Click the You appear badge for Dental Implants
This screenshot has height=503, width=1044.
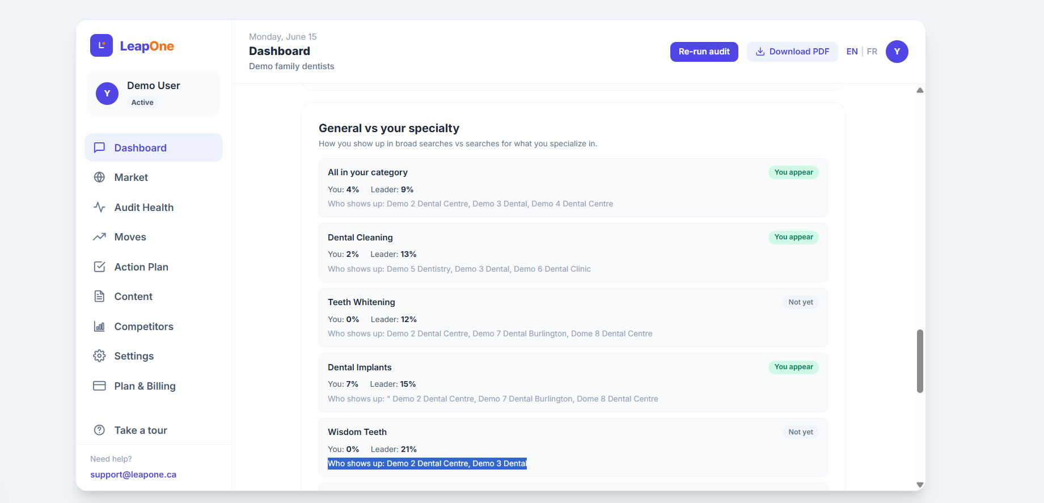coord(793,367)
